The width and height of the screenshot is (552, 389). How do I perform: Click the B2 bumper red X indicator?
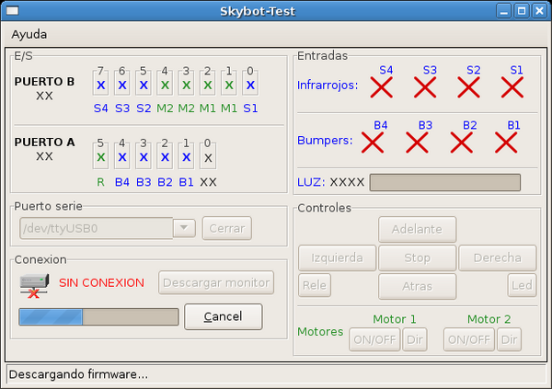tap(462, 143)
